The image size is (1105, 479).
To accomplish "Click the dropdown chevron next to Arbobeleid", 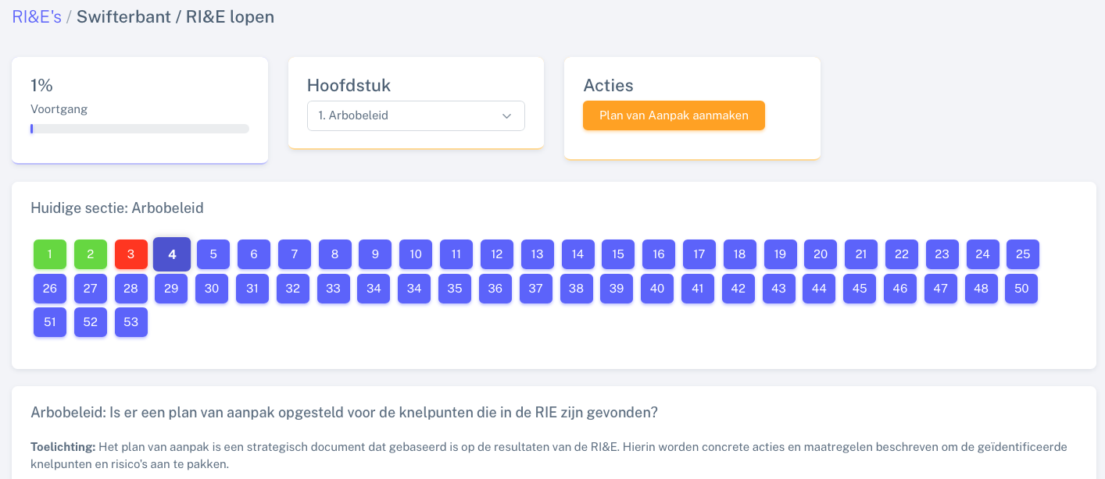I will [x=506, y=115].
